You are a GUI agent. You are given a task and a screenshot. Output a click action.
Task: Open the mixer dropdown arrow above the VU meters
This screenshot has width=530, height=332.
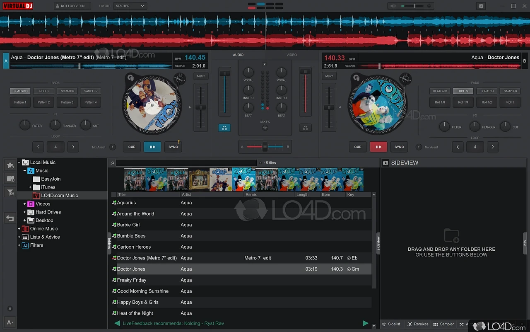(x=265, y=65)
